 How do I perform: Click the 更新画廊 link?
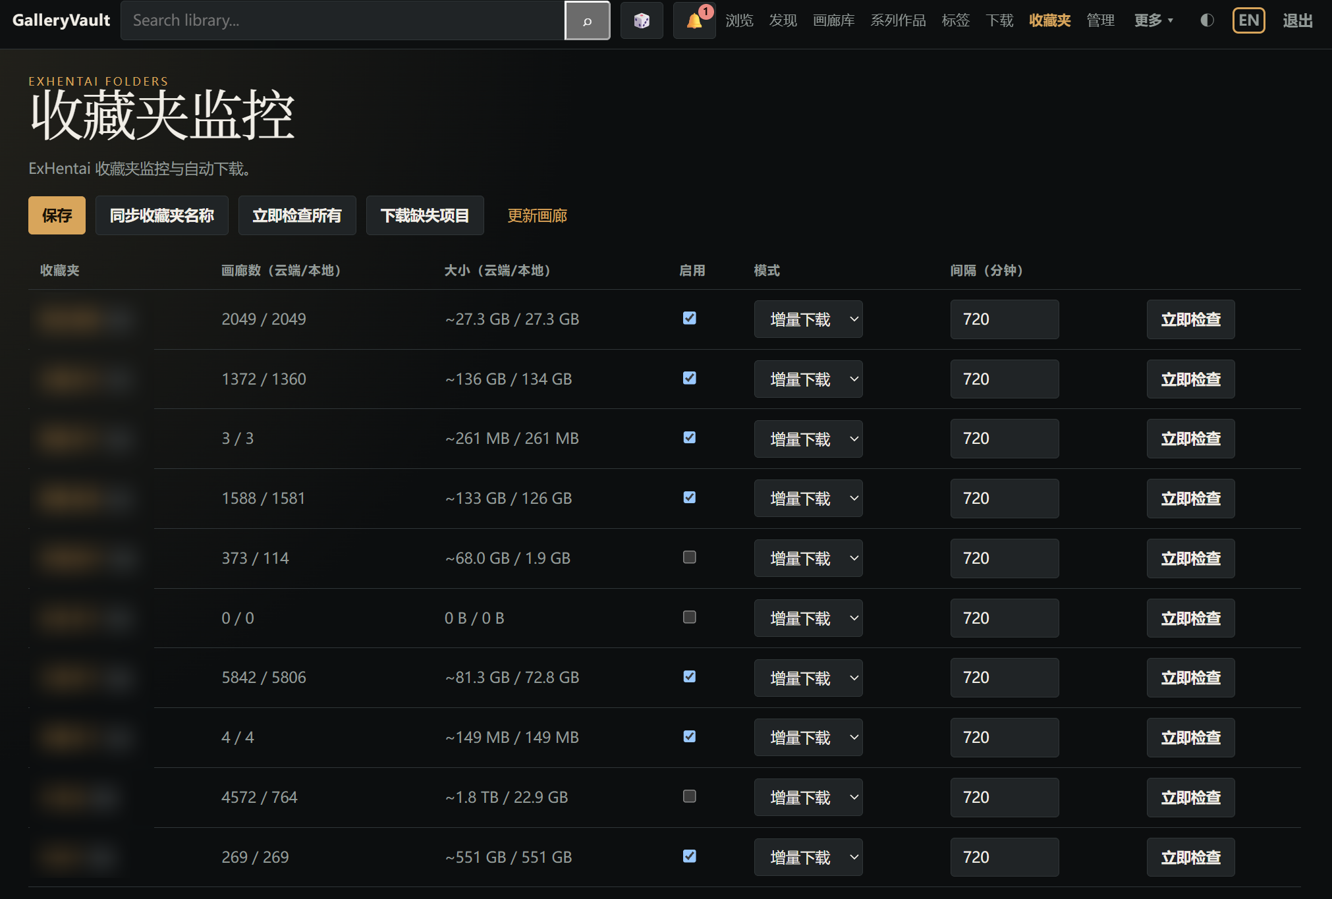coord(537,215)
